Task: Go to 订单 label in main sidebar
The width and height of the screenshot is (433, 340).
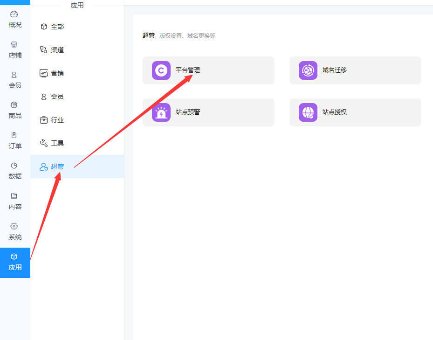Action: pyautogui.click(x=15, y=146)
